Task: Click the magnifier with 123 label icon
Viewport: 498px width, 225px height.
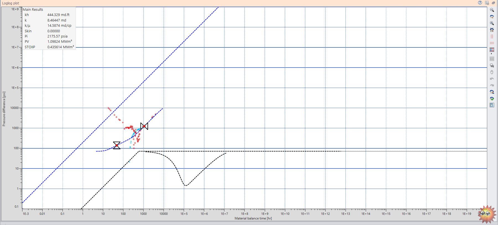Action: coord(492,65)
